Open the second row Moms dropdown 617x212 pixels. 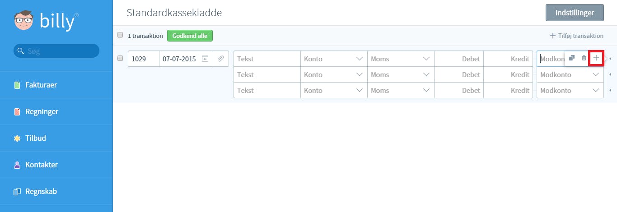(x=401, y=74)
